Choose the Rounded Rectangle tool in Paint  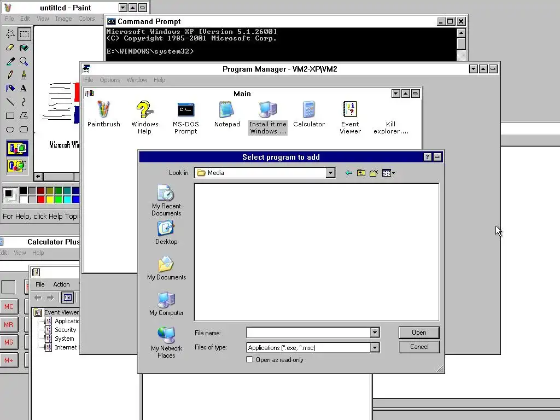click(x=24, y=129)
